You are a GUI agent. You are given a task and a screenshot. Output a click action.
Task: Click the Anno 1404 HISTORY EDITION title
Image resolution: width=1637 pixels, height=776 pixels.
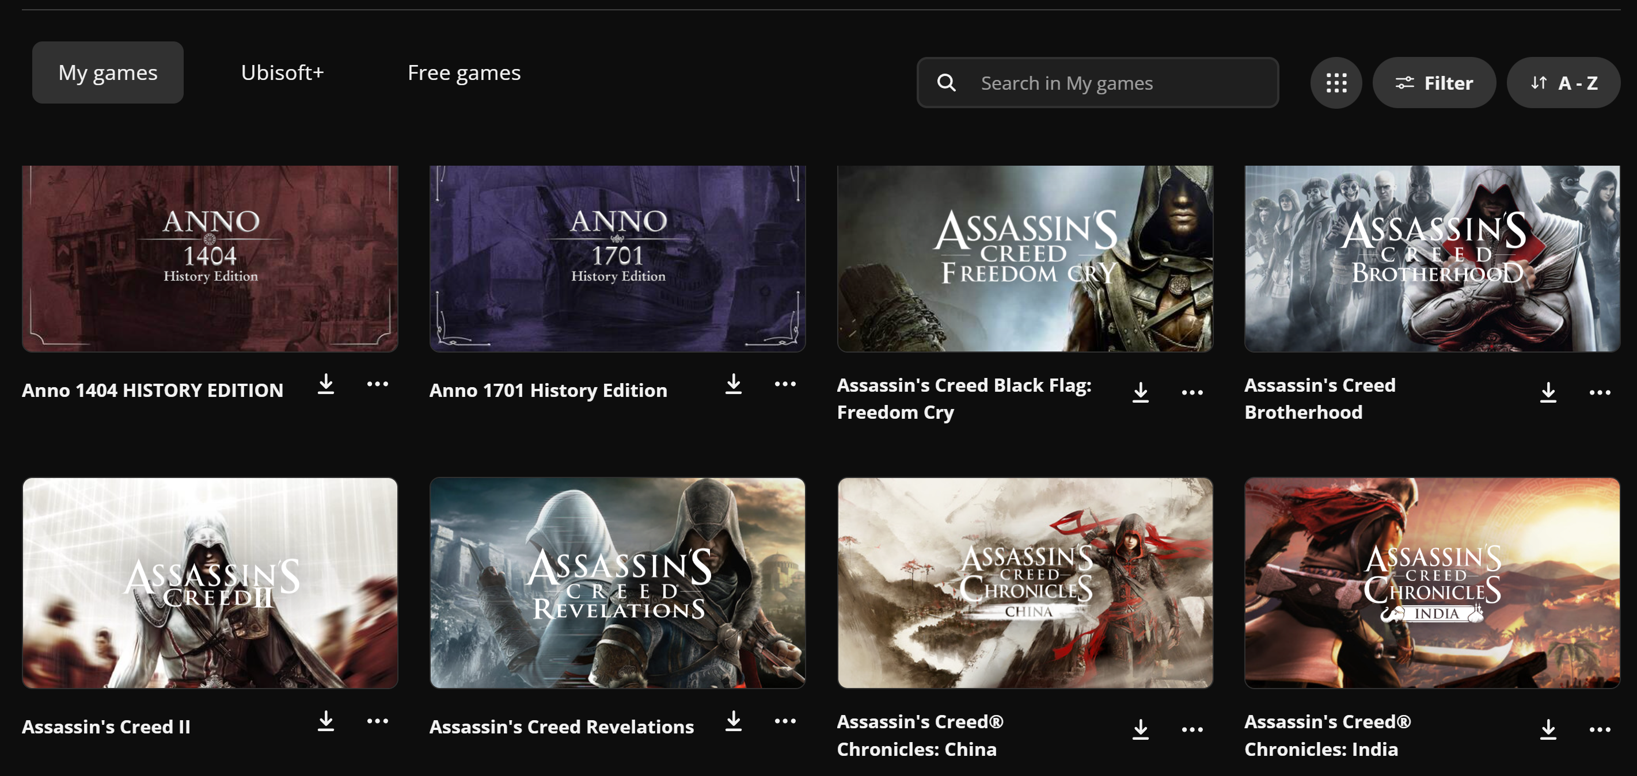pos(153,390)
